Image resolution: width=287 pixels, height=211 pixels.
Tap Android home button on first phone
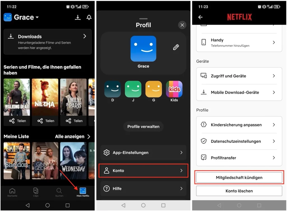(x=48, y=205)
